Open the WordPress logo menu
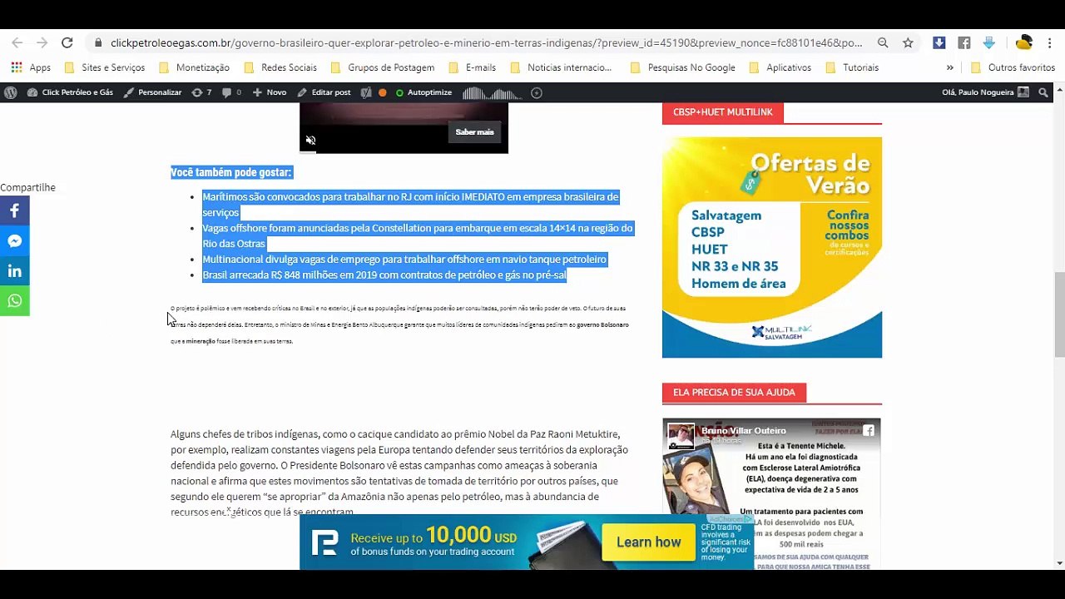The image size is (1065, 599). pyautogui.click(x=11, y=92)
